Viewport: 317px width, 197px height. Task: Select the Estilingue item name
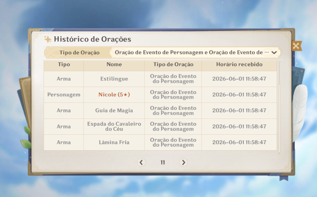click(x=114, y=78)
